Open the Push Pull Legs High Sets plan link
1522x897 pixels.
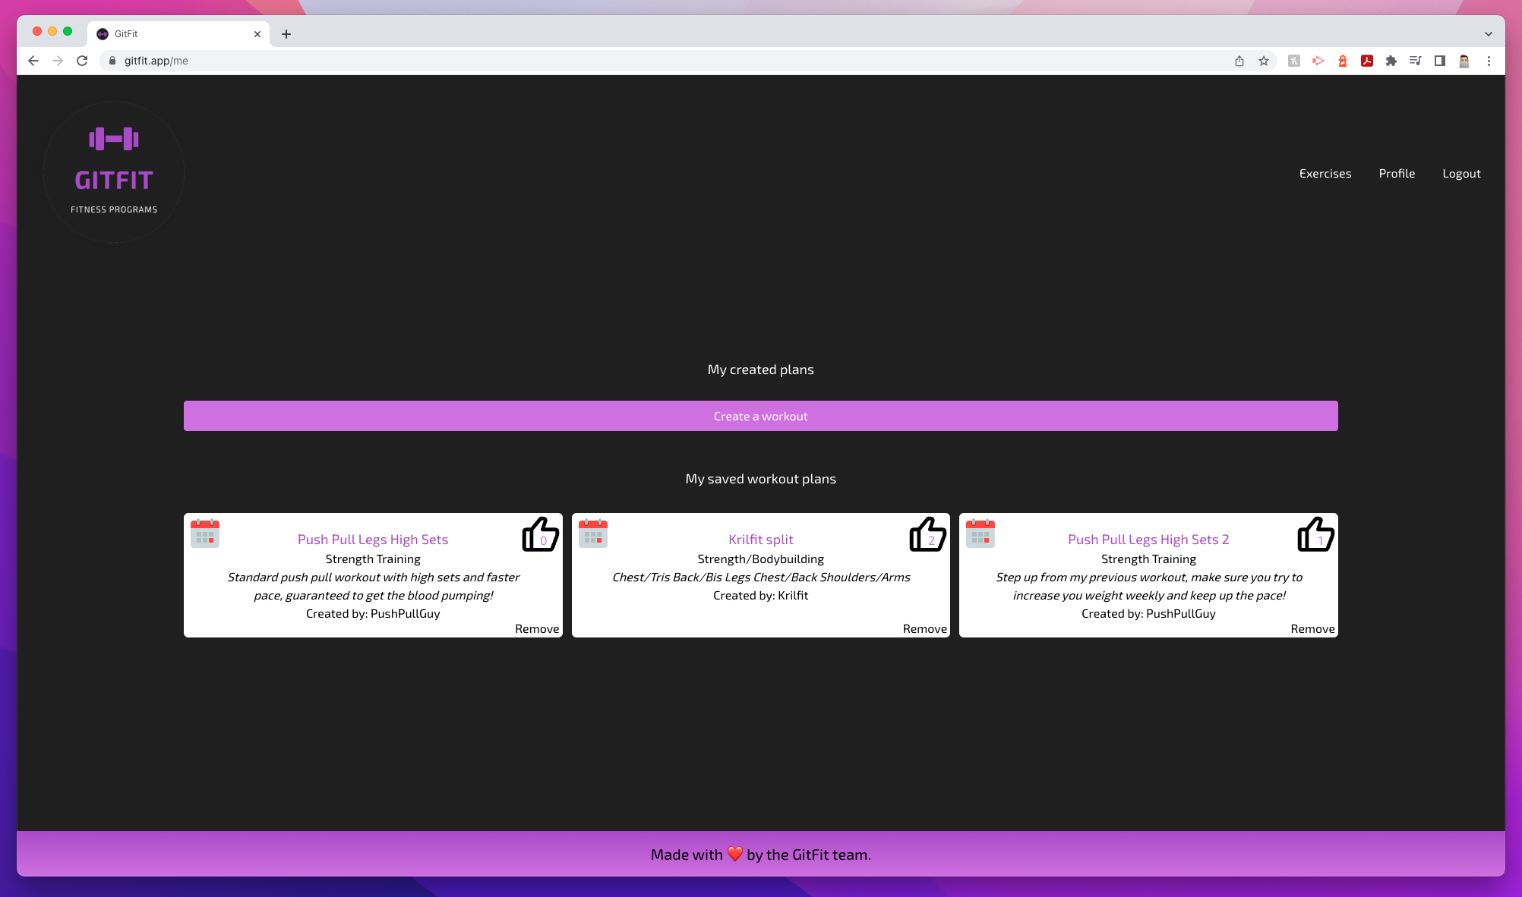coord(373,540)
